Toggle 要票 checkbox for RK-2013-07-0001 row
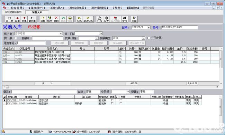The height and width of the screenshot is (135, 225). 112,100
